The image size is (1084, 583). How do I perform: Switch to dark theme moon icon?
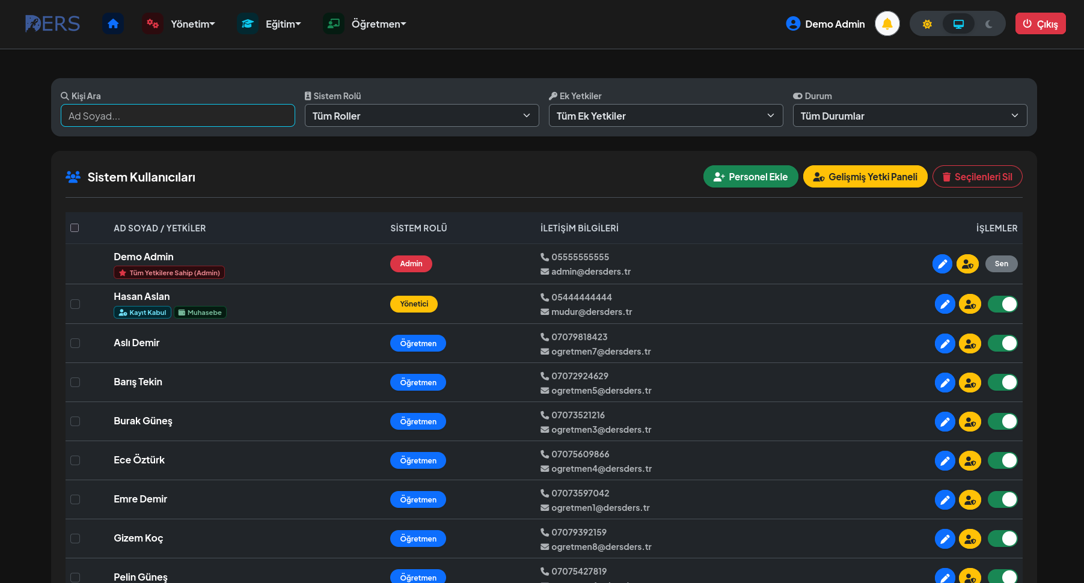989,24
